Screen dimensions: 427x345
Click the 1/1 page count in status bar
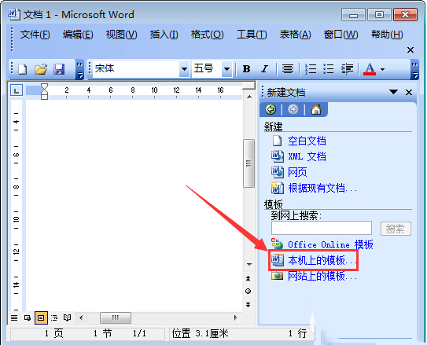139,333
